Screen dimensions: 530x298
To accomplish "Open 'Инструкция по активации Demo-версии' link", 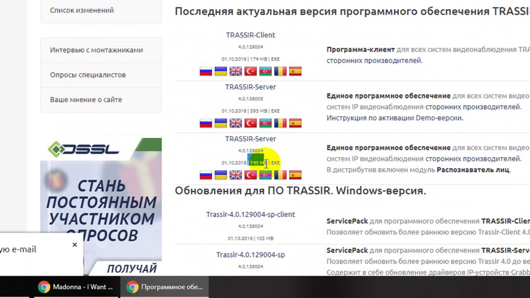I will click(395, 118).
